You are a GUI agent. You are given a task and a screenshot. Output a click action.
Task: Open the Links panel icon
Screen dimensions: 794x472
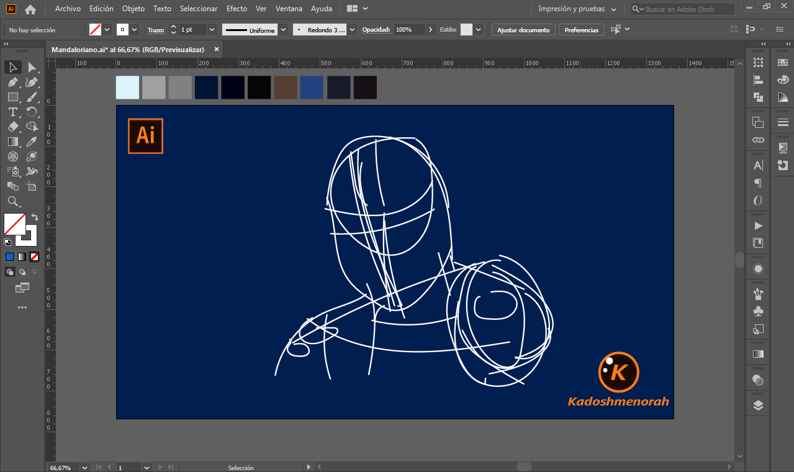(x=758, y=140)
